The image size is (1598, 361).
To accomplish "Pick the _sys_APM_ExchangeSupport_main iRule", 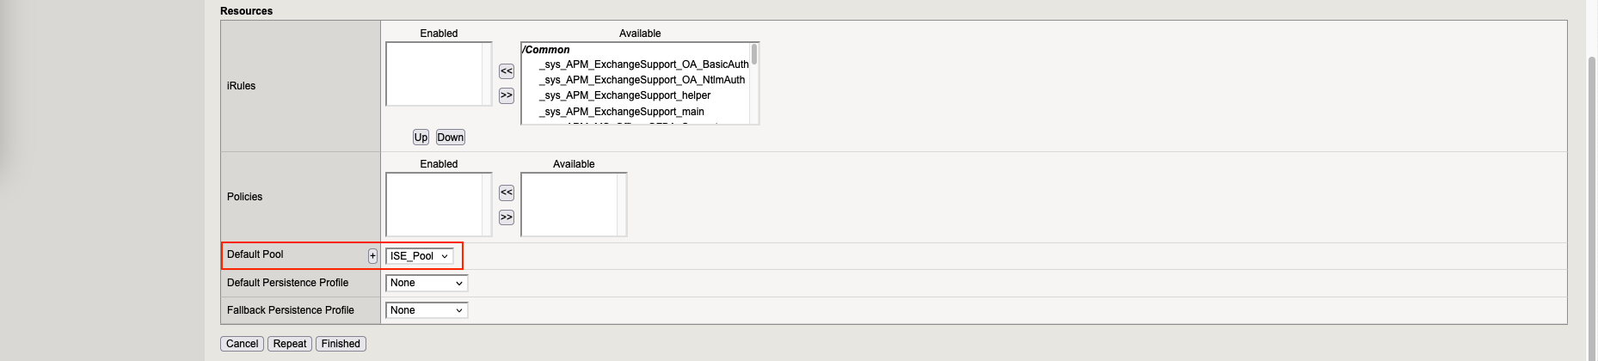I will point(621,112).
